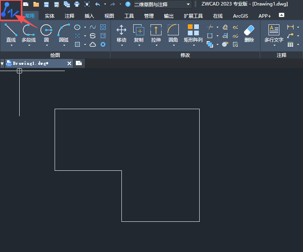Select the Hatch fill tool icon
The image size is (303, 252).
pos(77,45)
